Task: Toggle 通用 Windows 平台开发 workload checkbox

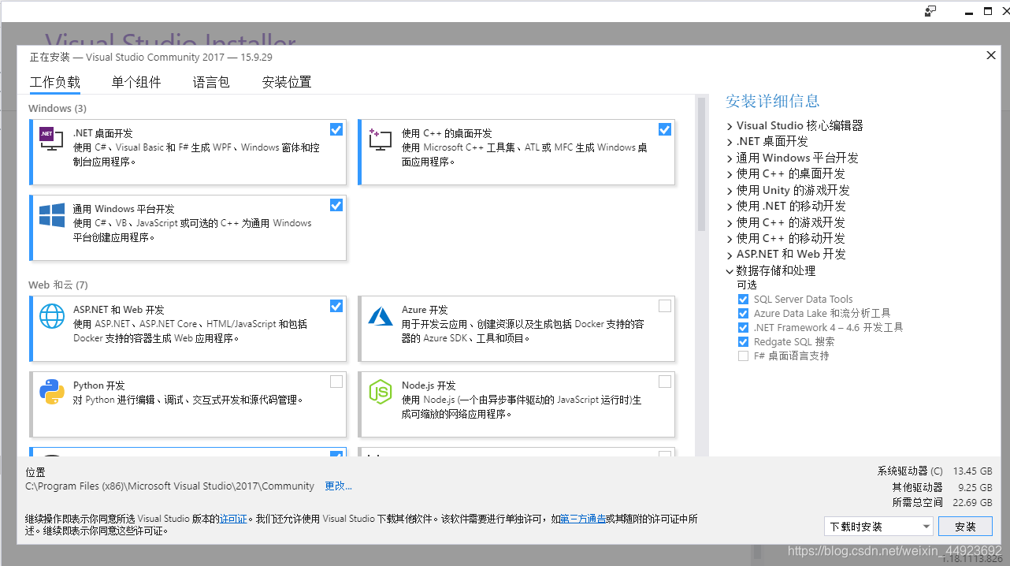Action: 336,205
